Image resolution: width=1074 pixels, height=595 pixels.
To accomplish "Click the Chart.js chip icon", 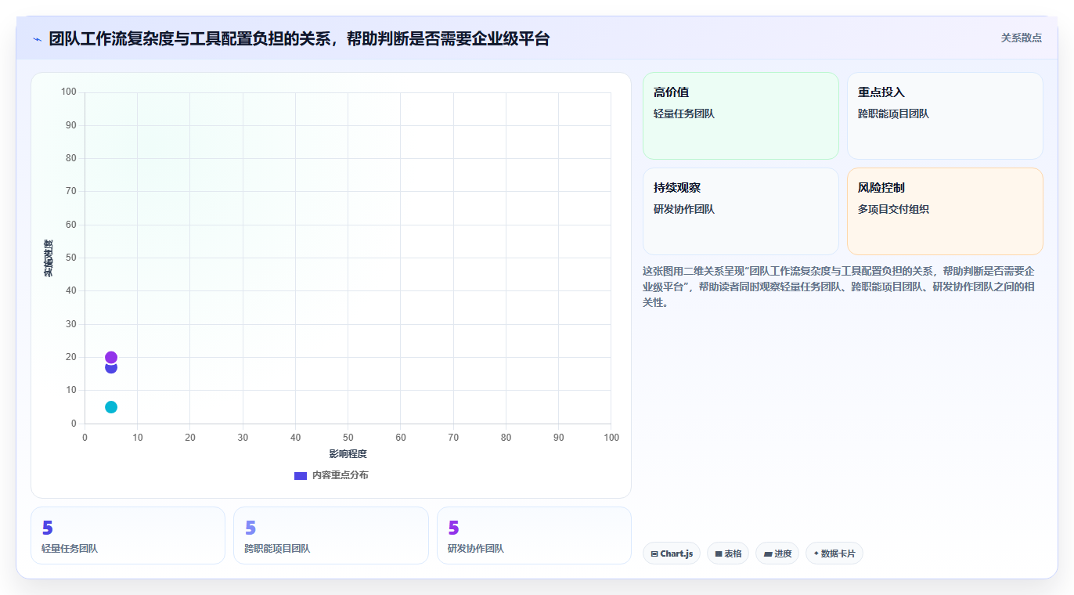I will point(654,554).
